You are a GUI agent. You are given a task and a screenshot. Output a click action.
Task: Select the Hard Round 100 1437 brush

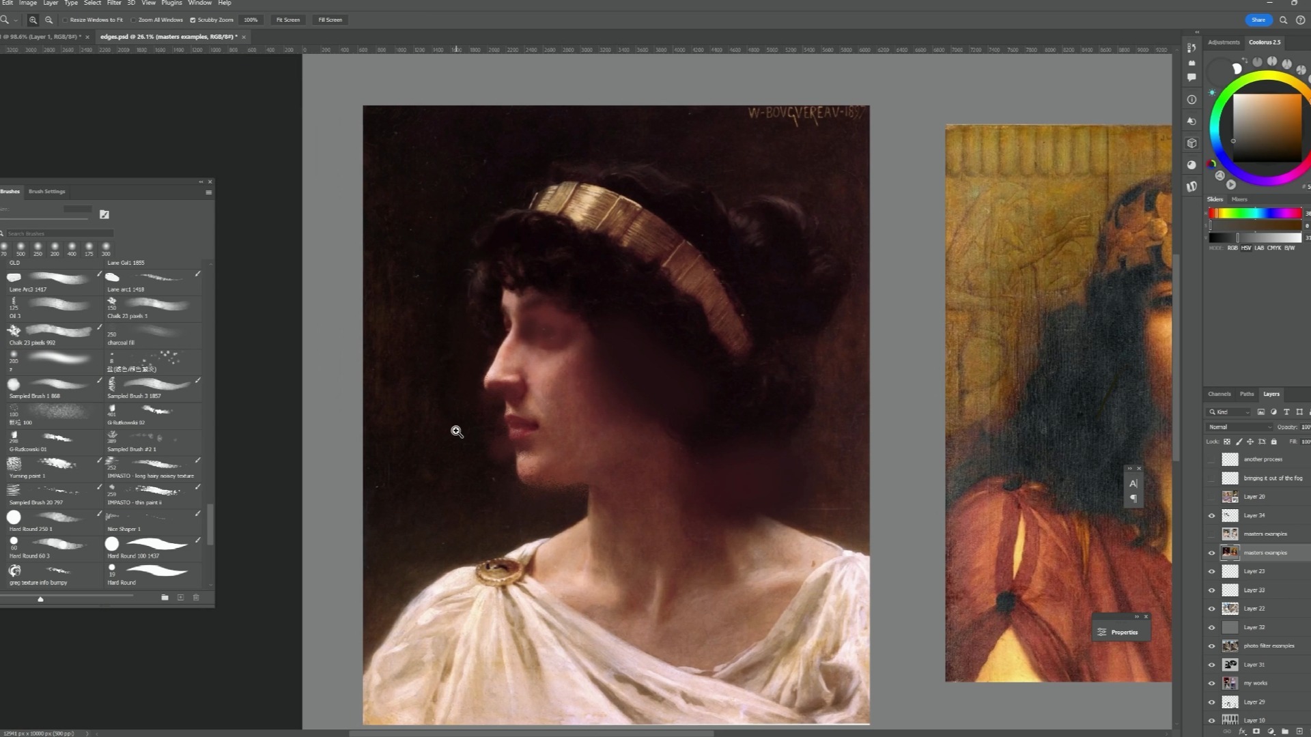pyautogui.click(x=152, y=547)
